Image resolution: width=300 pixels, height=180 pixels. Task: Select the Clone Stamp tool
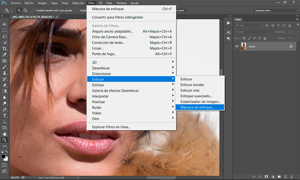click(5, 73)
